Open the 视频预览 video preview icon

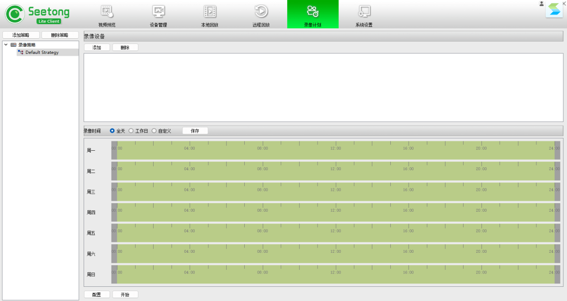(107, 11)
